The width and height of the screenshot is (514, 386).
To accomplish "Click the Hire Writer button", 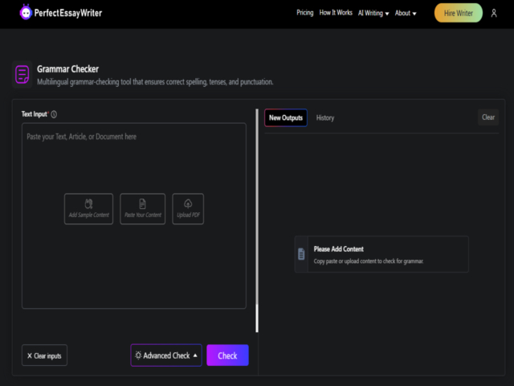I will (459, 13).
